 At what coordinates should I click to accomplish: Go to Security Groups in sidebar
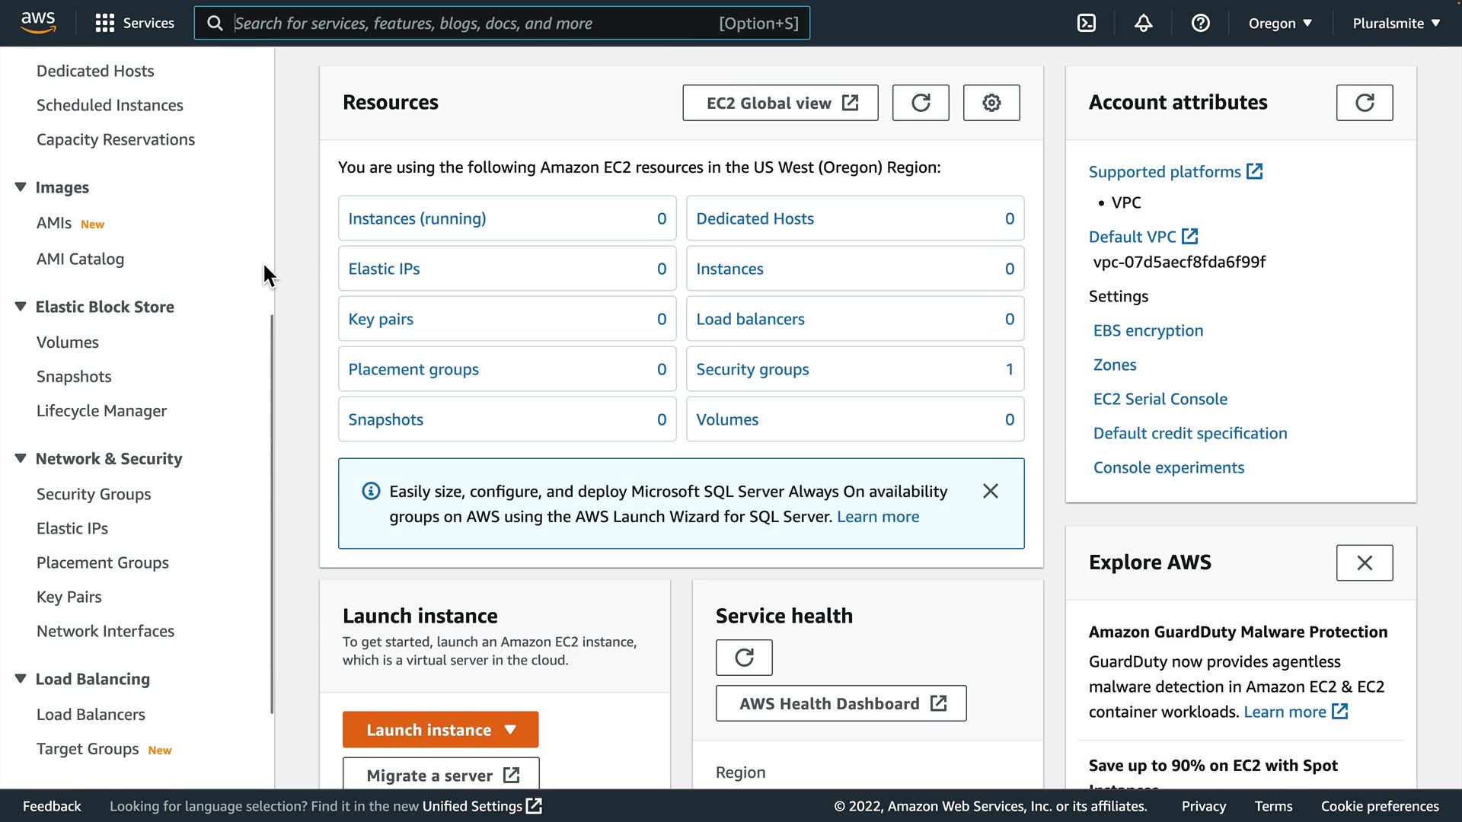pyautogui.click(x=94, y=494)
